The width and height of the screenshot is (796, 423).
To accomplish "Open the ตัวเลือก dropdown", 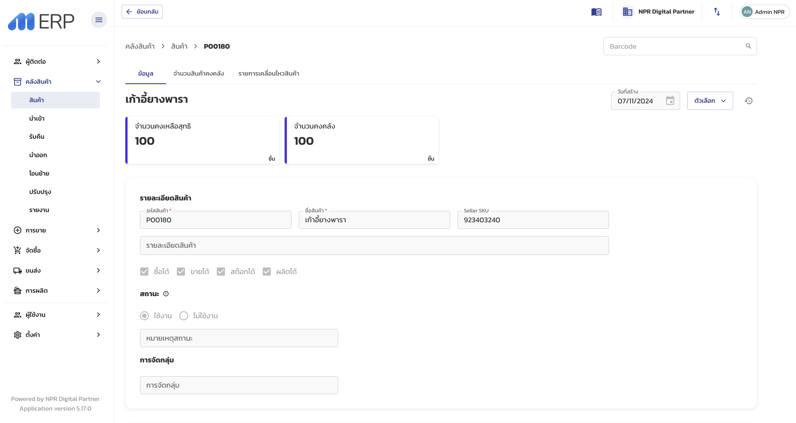I will click(x=710, y=101).
